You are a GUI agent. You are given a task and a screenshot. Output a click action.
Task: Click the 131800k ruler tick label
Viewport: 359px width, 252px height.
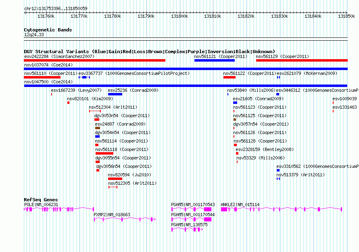179,16
